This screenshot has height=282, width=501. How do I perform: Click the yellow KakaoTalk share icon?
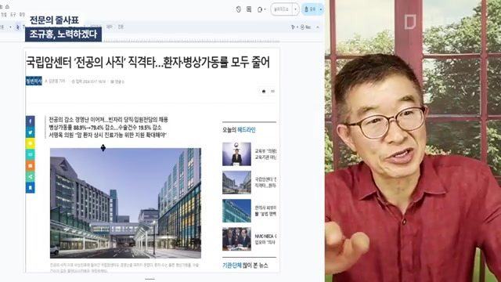tap(31, 143)
